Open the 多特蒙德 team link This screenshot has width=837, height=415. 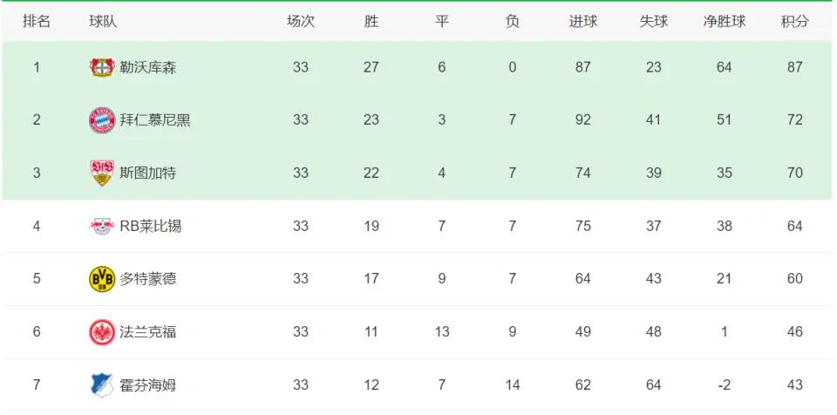tap(148, 279)
